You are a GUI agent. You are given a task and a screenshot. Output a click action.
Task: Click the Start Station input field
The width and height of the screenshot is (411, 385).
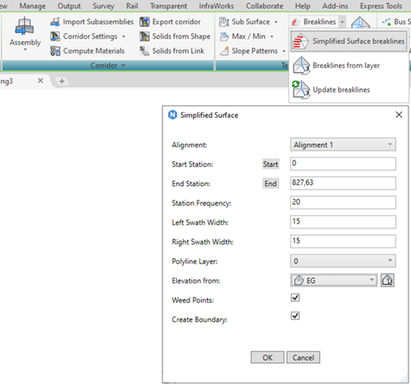coord(343,163)
